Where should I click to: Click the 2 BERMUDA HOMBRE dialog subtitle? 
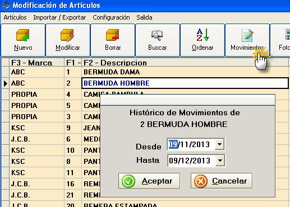click(x=184, y=124)
